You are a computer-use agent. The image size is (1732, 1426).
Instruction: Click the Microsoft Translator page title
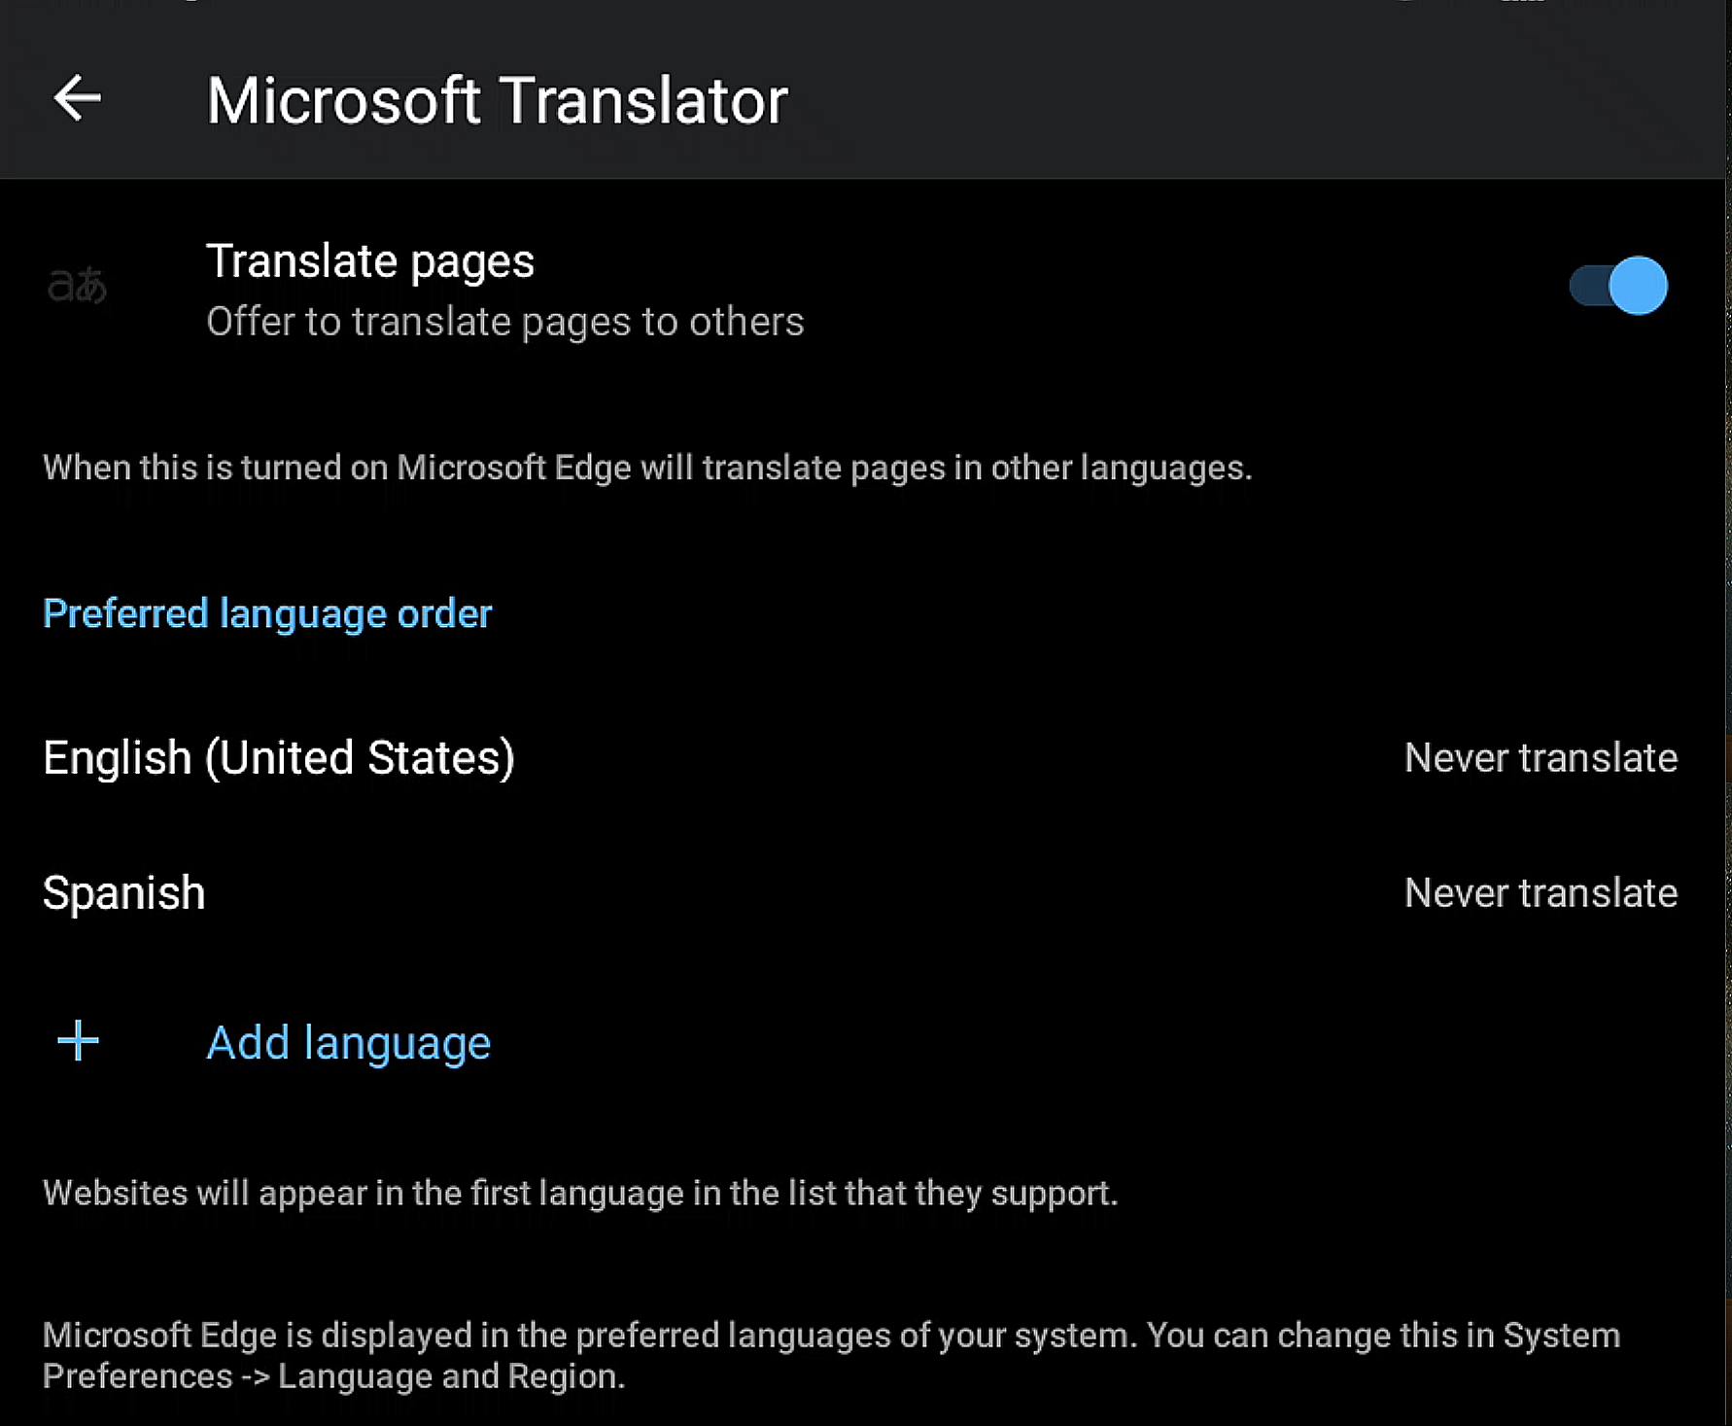(497, 100)
